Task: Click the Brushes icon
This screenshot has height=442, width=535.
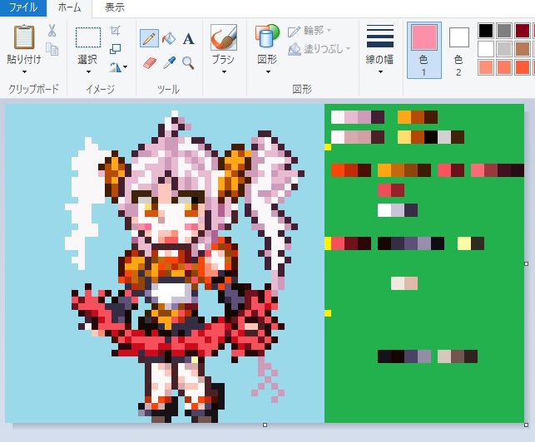Action: (x=224, y=37)
